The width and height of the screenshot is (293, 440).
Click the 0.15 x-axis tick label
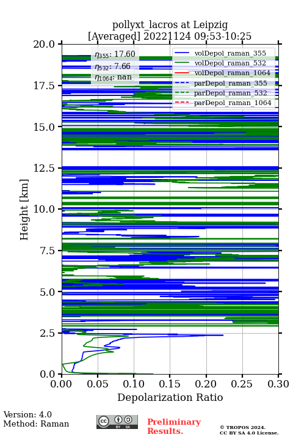coord(170,384)
